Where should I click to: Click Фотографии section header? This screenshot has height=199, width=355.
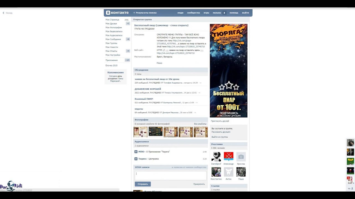[x=171, y=120]
